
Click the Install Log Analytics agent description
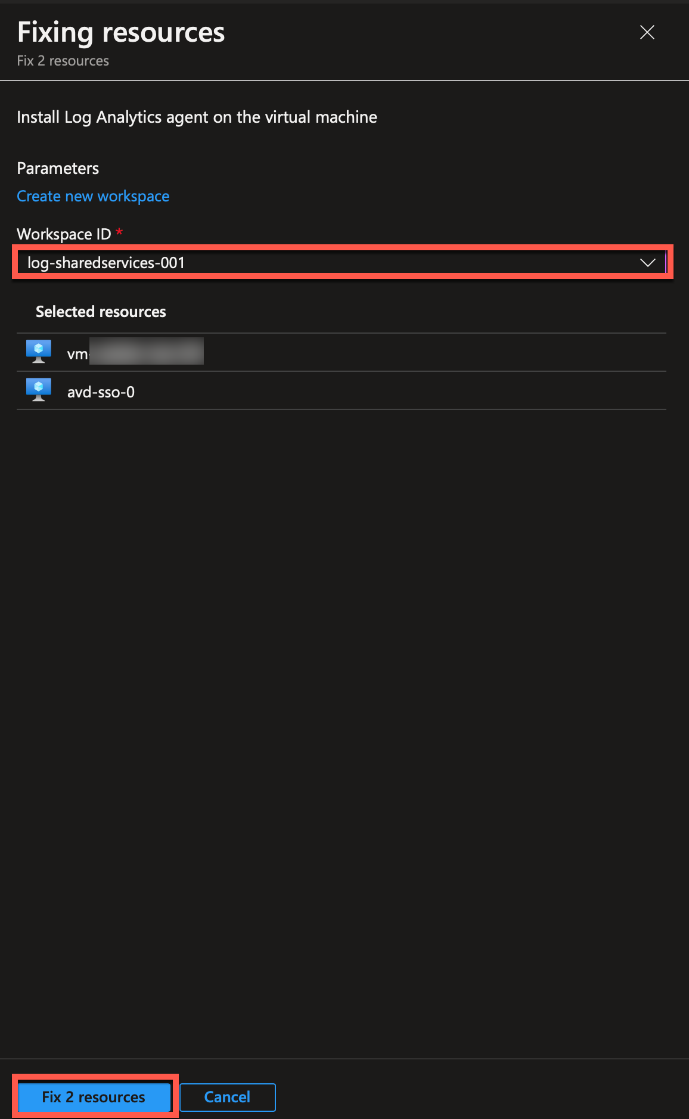pyautogui.click(x=197, y=117)
